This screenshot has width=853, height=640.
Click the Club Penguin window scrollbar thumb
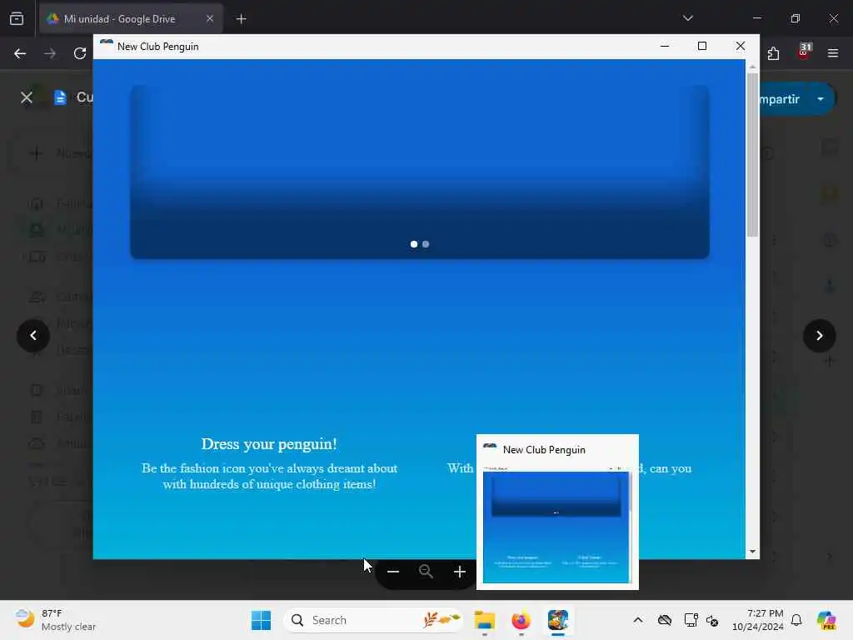pyautogui.click(x=752, y=155)
